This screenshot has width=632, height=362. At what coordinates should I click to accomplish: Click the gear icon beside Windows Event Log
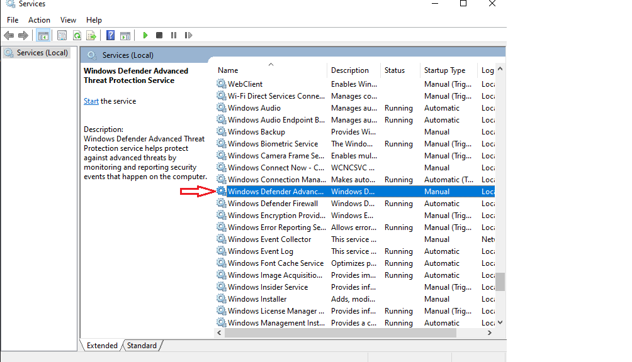click(222, 251)
